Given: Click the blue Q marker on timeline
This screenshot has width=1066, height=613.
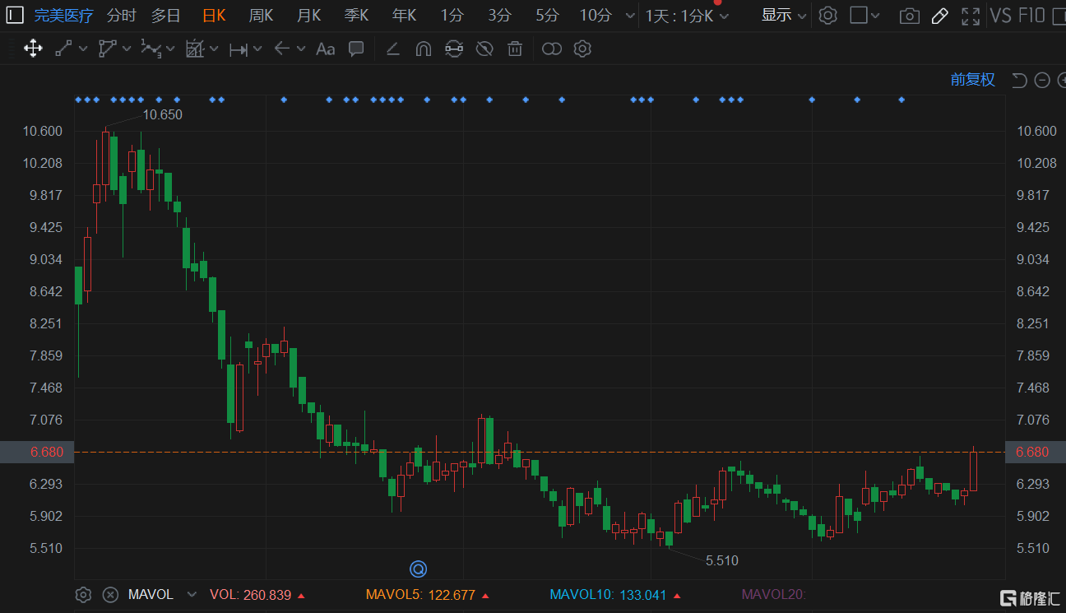Looking at the screenshot, I should [418, 569].
